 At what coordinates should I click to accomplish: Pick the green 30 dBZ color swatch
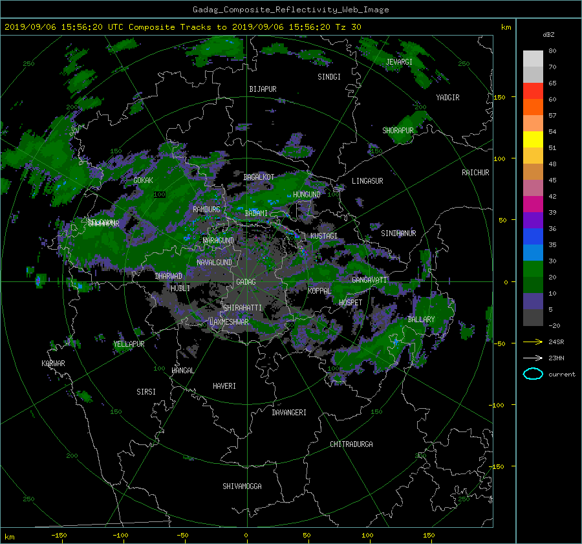533,268
